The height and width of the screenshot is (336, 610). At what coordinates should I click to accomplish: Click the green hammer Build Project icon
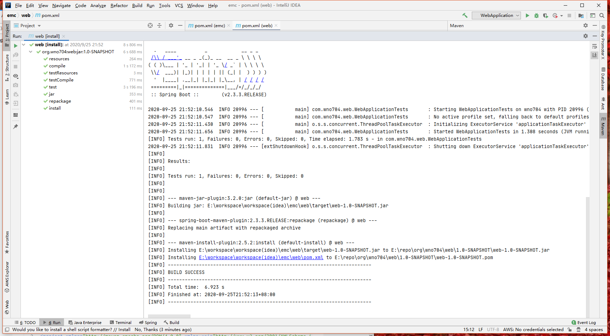[x=465, y=16]
